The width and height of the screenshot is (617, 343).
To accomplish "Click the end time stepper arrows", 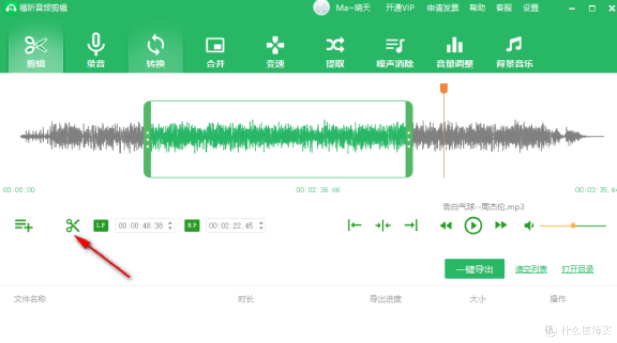I will click(x=261, y=226).
